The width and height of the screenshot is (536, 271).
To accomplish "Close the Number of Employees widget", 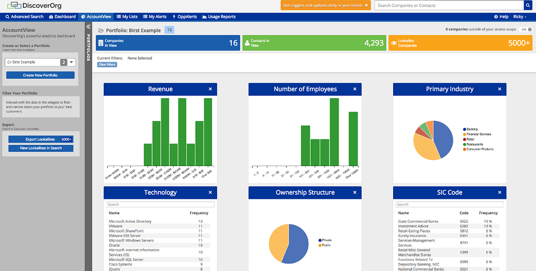I will (355, 89).
